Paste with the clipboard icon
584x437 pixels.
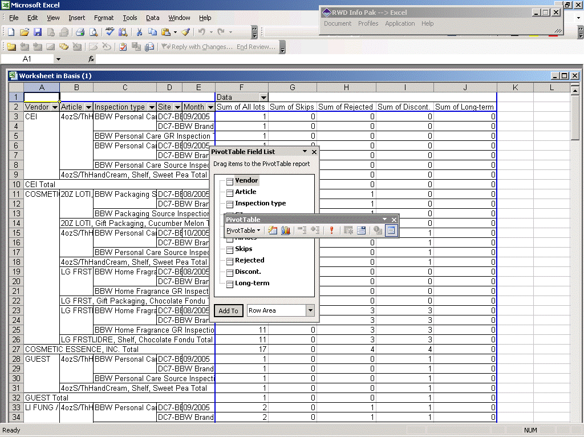point(166,32)
